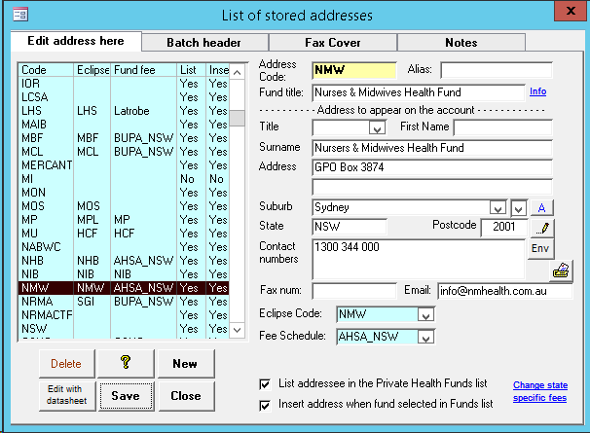Select the IOR row in the list
The width and height of the screenshot is (590, 433).
tap(124, 84)
